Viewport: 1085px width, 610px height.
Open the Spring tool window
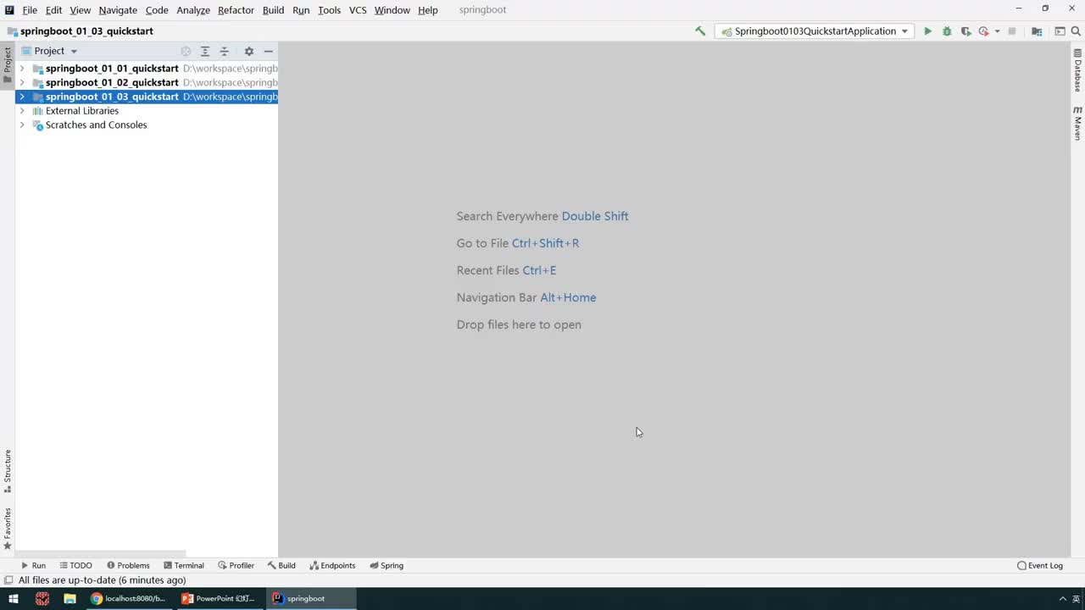[387, 566]
